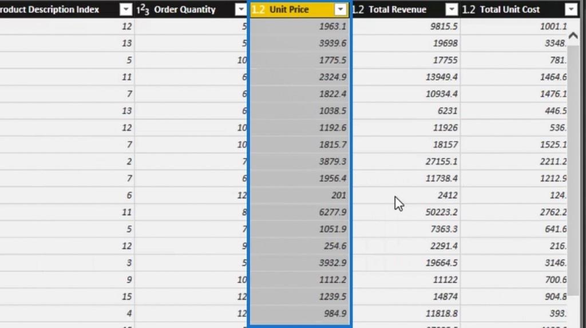586x328 pixels.
Task: Select the Unit Price cell 1963.1
Action: coord(299,26)
